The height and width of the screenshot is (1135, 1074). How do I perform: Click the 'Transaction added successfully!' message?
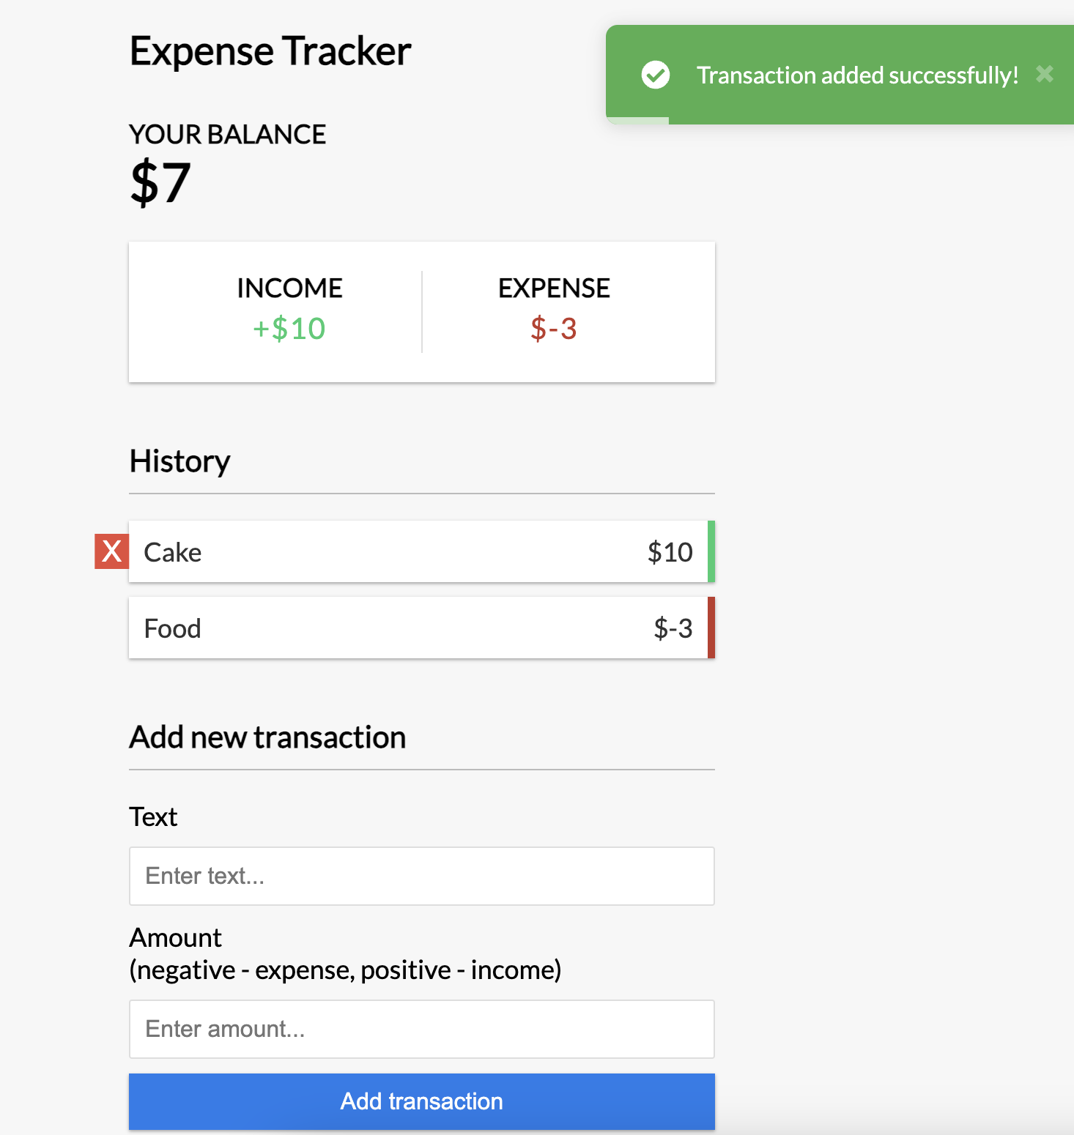(857, 75)
